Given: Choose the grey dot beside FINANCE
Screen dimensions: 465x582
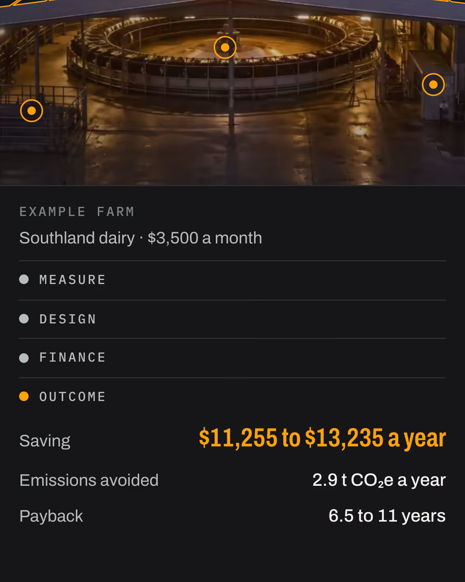Looking at the screenshot, I should [24, 358].
